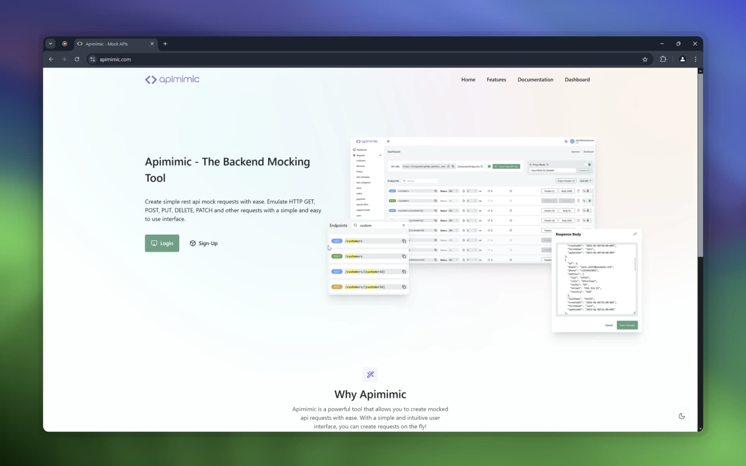Open the Documentation page from the navigation

click(x=535, y=80)
